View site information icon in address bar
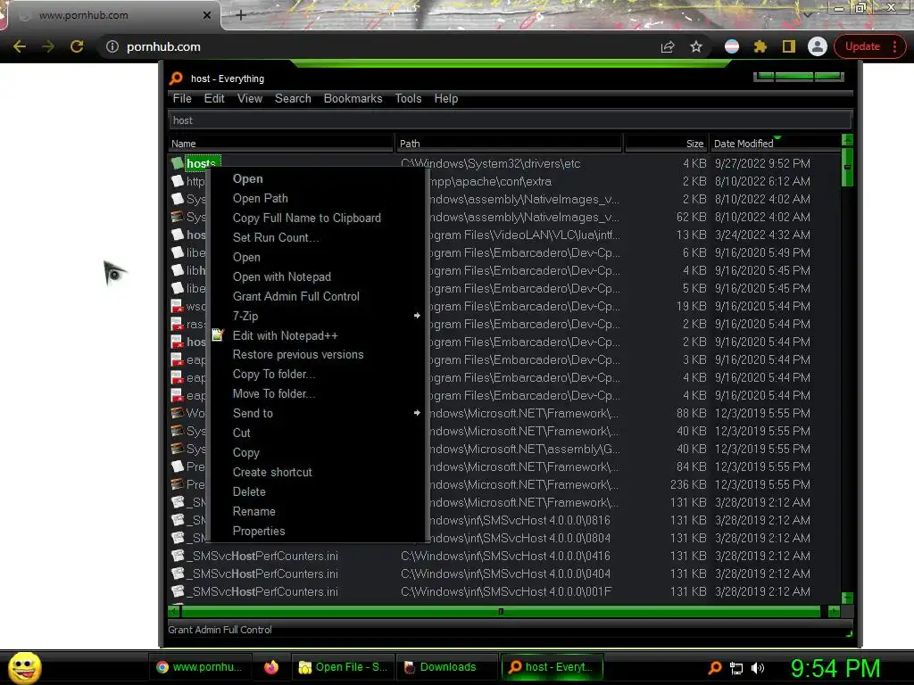The image size is (914, 685). pyautogui.click(x=112, y=46)
